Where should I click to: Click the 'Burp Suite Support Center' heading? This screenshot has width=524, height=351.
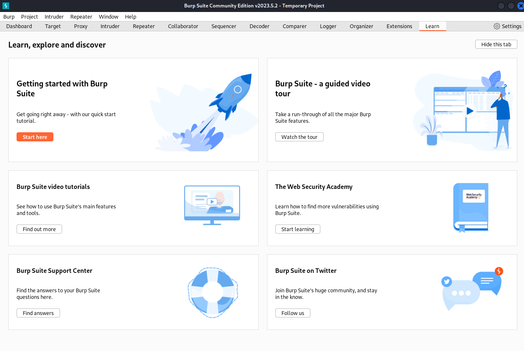tap(54, 271)
